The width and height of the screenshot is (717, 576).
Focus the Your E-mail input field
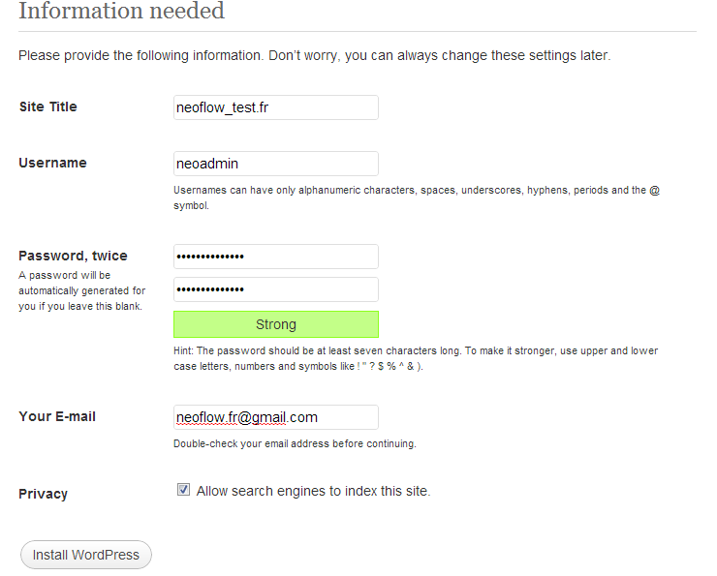[275, 417]
